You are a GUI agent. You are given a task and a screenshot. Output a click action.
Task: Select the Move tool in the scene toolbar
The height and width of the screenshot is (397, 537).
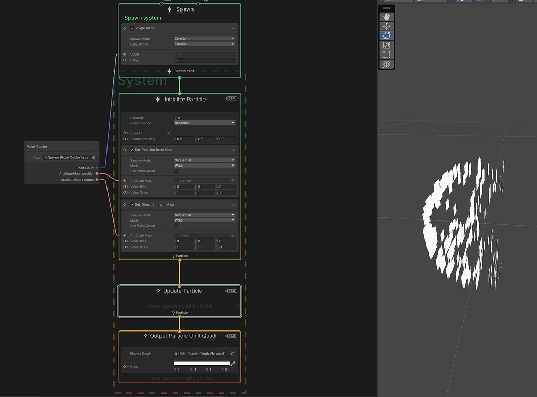coord(386,26)
